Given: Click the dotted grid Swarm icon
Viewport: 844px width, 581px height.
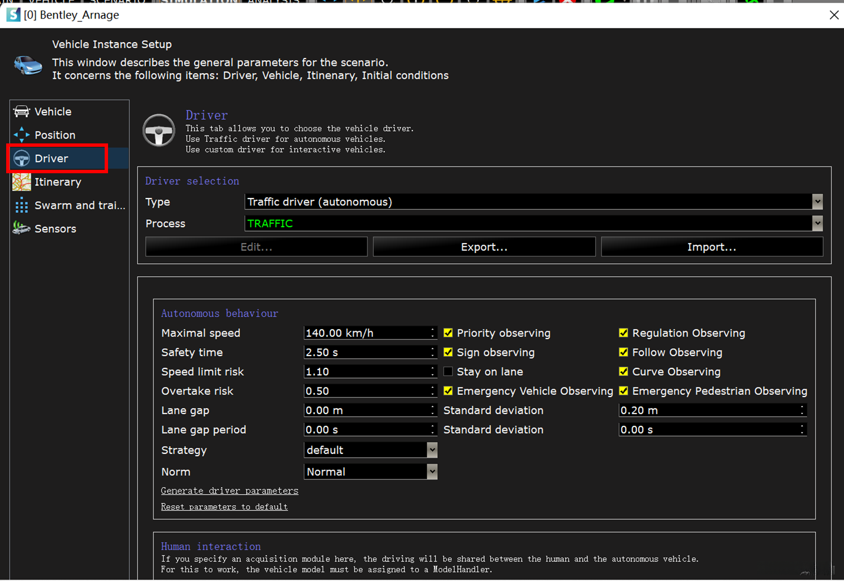Looking at the screenshot, I should tap(21, 205).
